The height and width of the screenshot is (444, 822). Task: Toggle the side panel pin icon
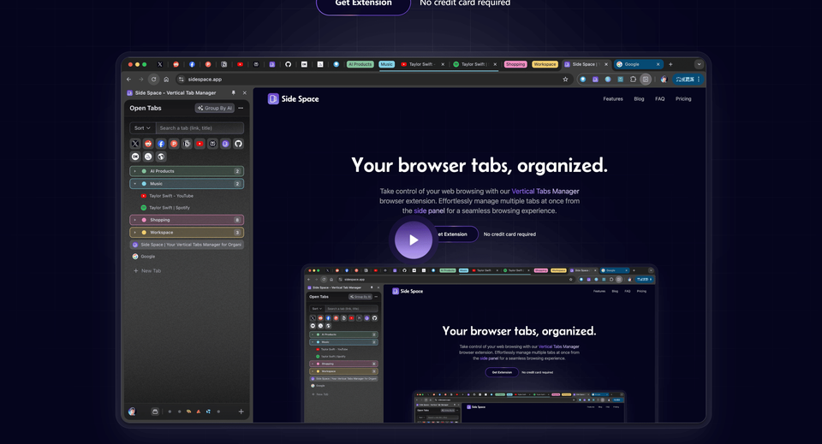pos(234,92)
